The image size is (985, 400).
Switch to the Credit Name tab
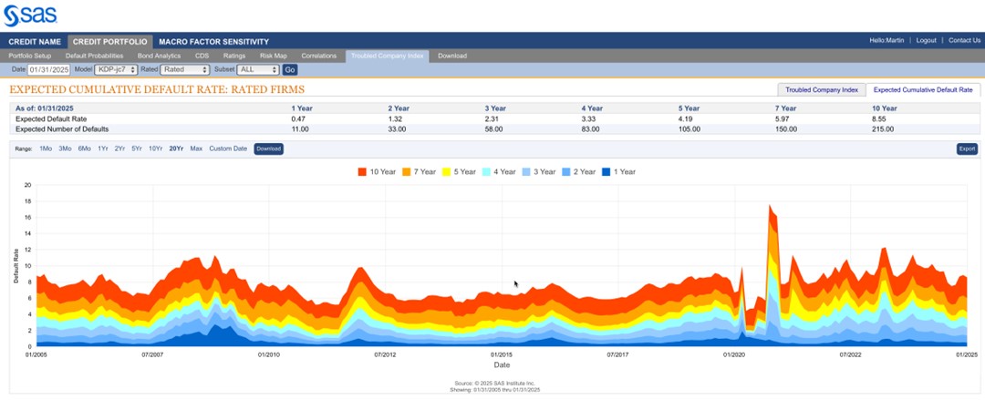33,41
